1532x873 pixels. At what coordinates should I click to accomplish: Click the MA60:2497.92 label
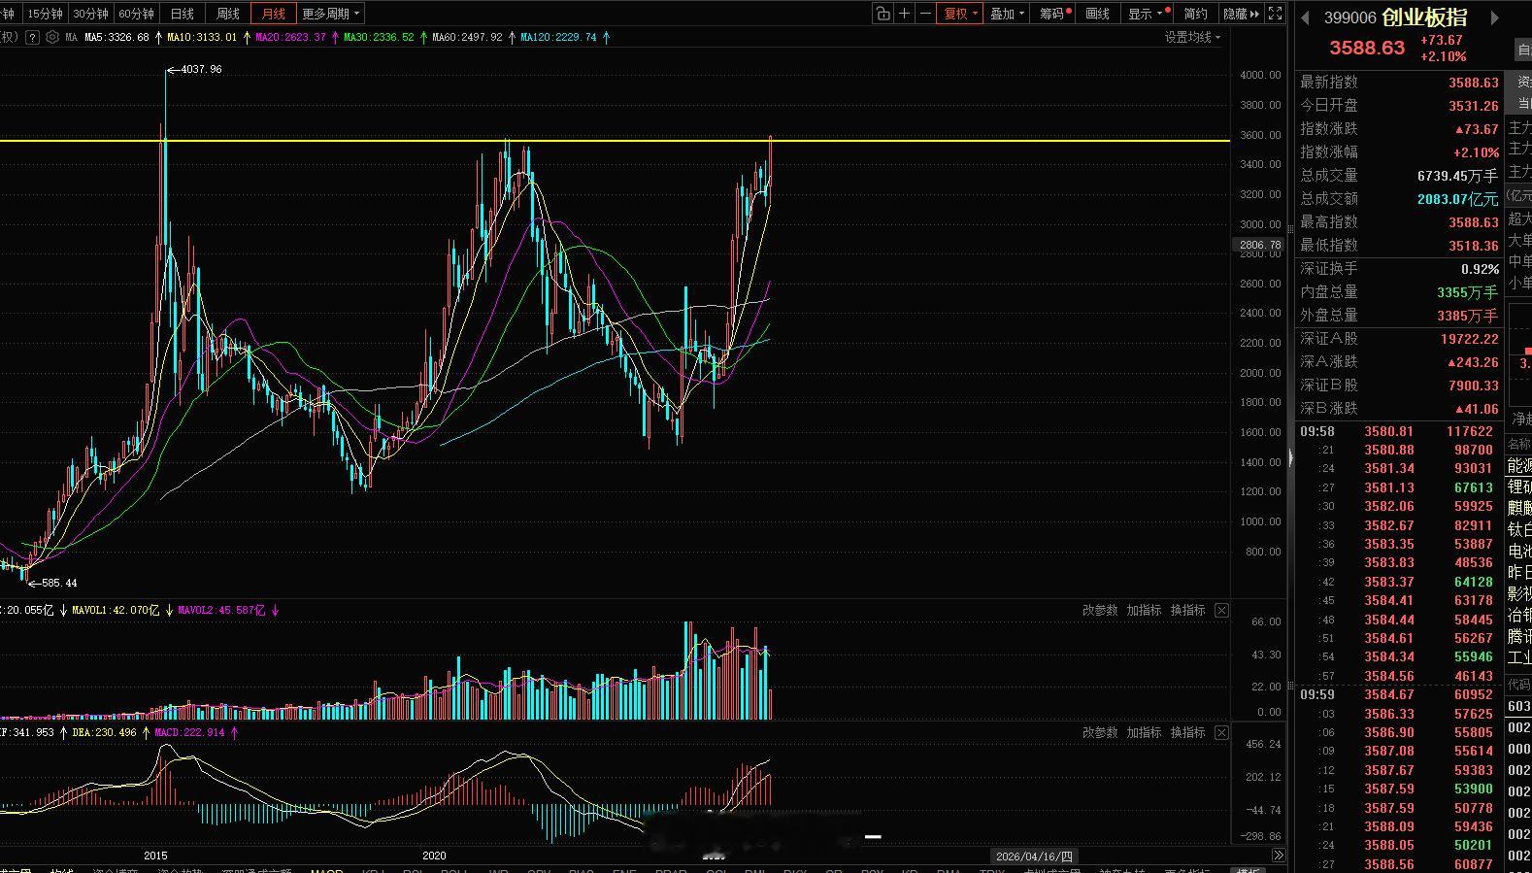(x=467, y=37)
